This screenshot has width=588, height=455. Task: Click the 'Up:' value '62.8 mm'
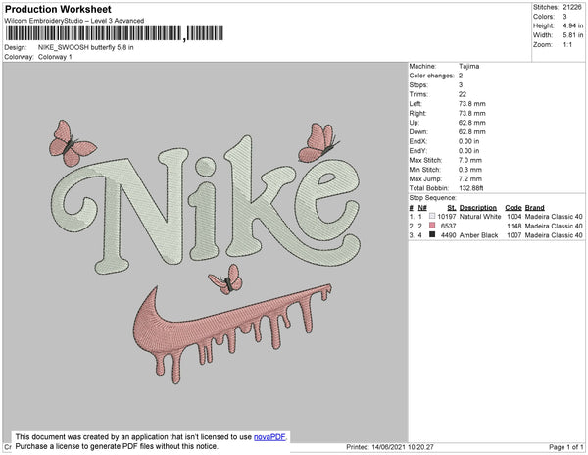(x=471, y=123)
